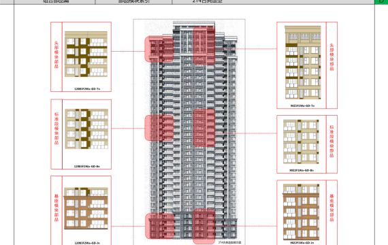Click top-left red highlighted region on tower
The height and width of the screenshot is (245, 388).
click(x=159, y=49)
